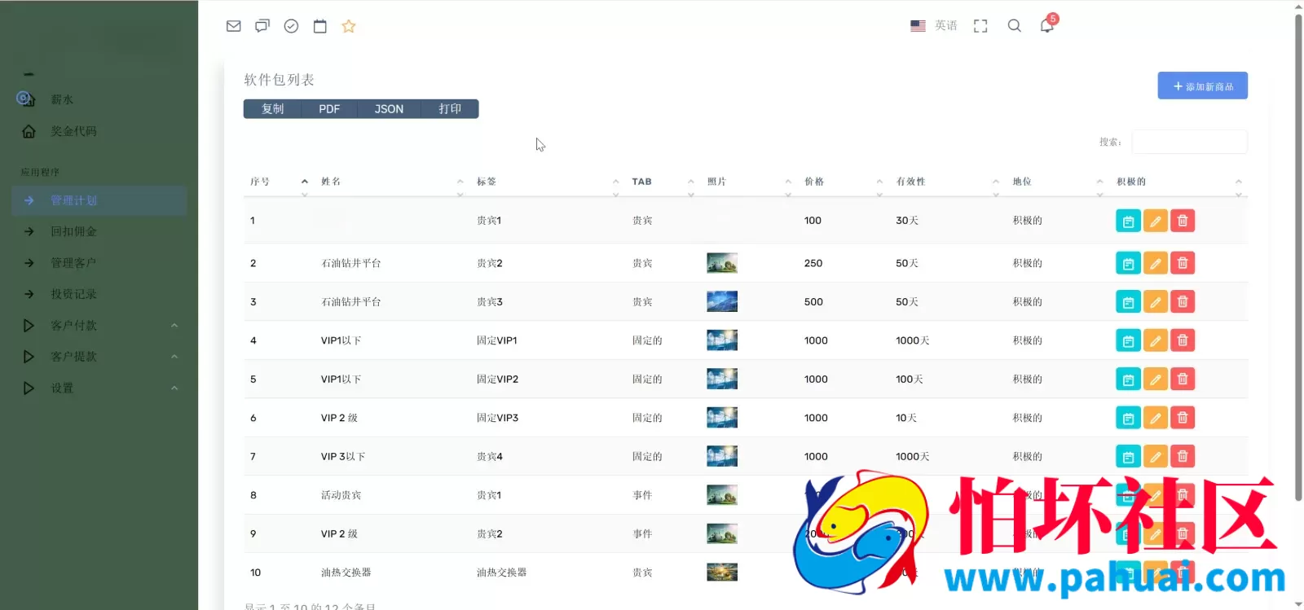The height and width of the screenshot is (610, 1304).
Task: Open language selector 英语 flag
Action: click(x=934, y=26)
